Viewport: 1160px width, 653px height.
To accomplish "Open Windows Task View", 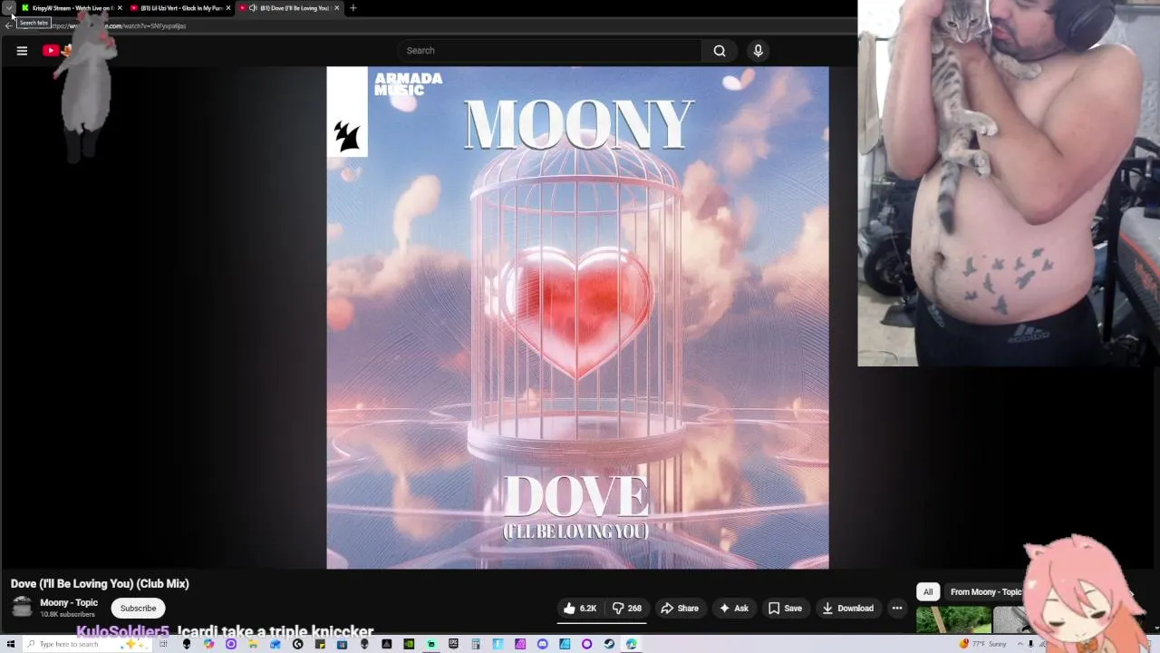I will pyautogui.click(x=163, y=644).
